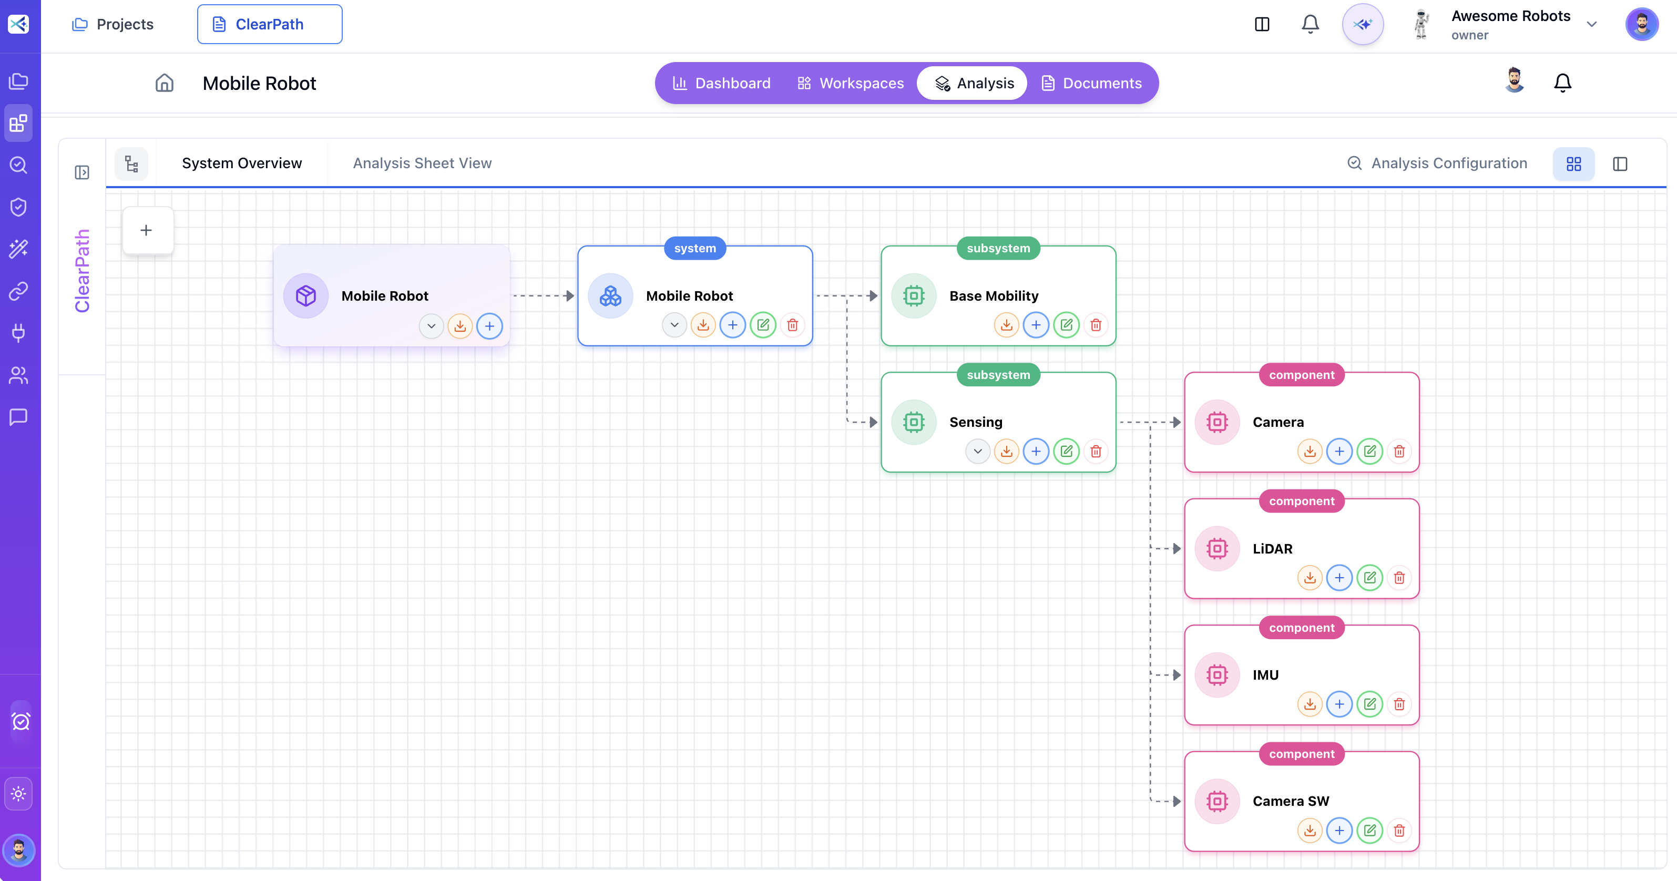Screen dimensions: 1677x881
Task: Edit the Base Mobility subsystem with the pencil icon
Action: pyautogui.click(x=1066, y=325)
